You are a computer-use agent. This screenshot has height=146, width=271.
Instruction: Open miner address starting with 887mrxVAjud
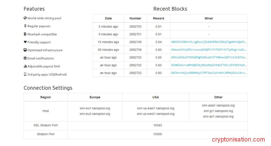point(209,73)
